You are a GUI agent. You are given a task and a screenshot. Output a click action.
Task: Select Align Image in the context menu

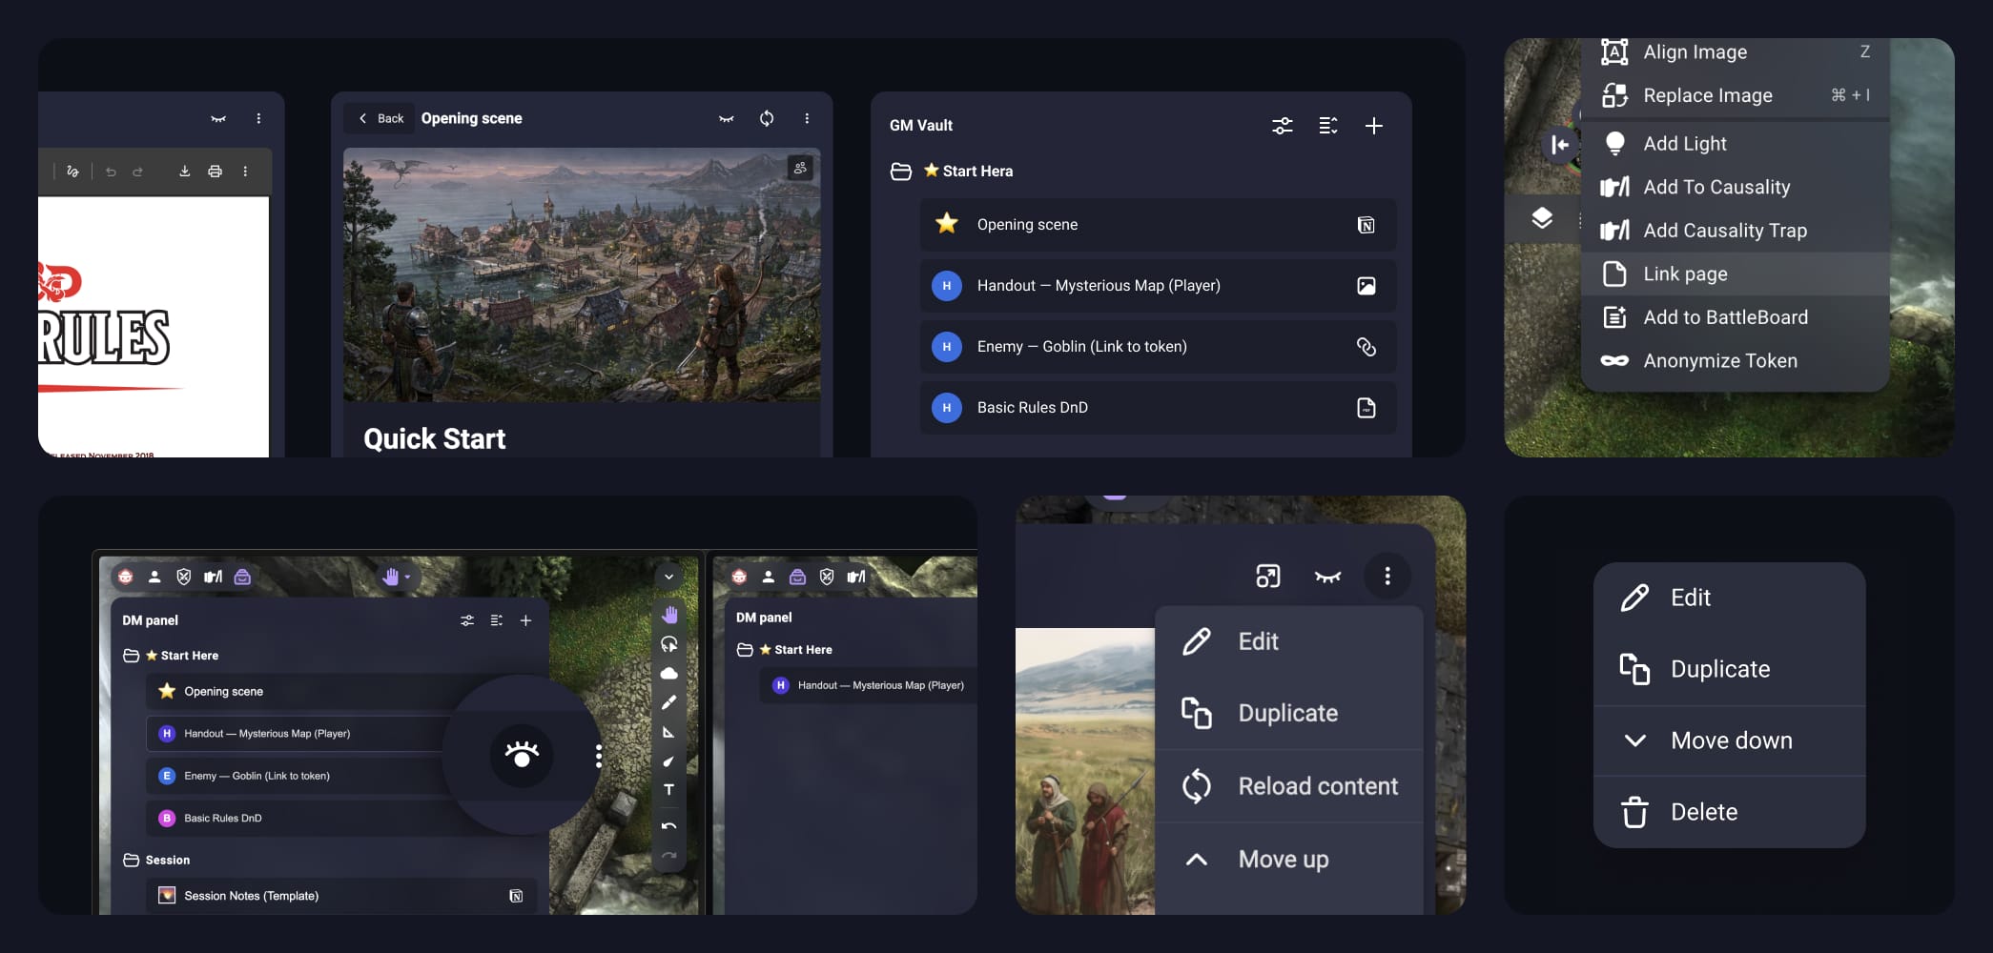(x=1736, y=52)
